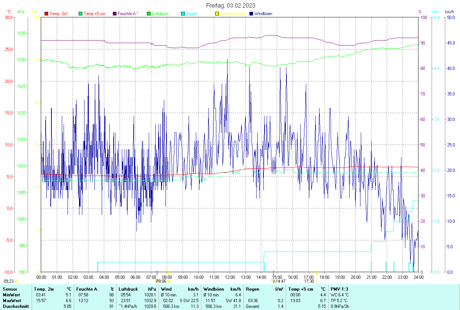The width and height of the screenshot is (460, 310).
Task: Click the 'Sensor' table header
Action: point(10,289)
